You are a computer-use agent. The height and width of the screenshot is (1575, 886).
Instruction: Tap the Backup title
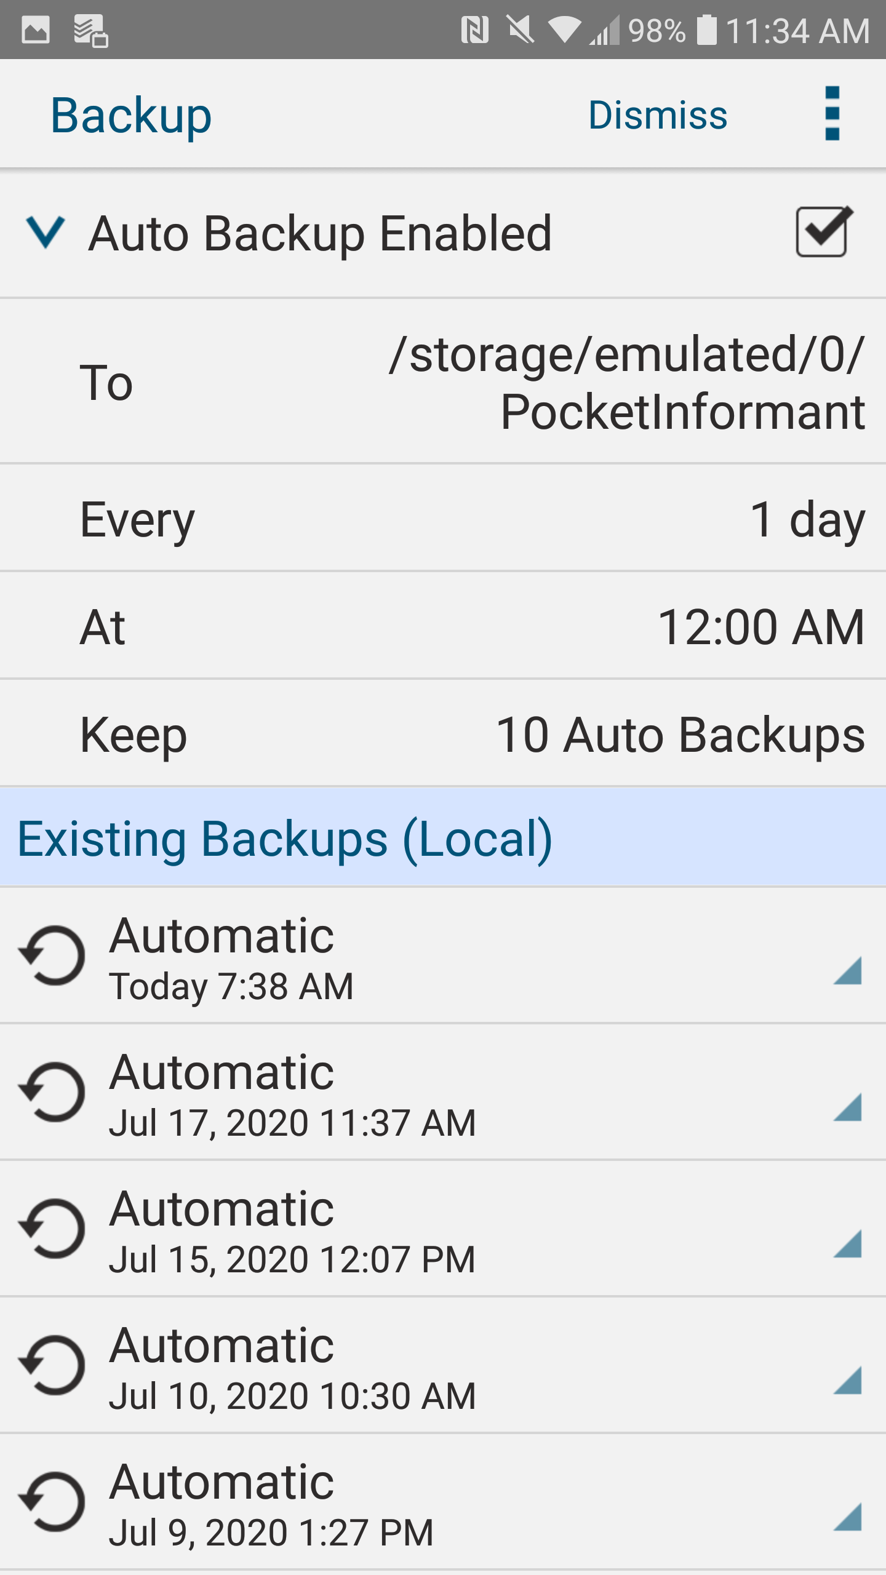tap(131, 115)
